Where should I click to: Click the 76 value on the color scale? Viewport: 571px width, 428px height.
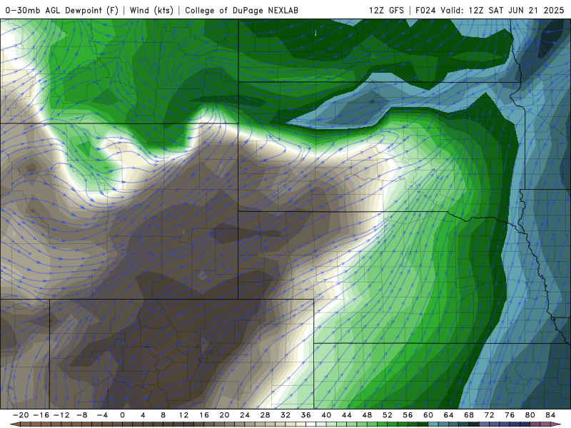point(510,415)
